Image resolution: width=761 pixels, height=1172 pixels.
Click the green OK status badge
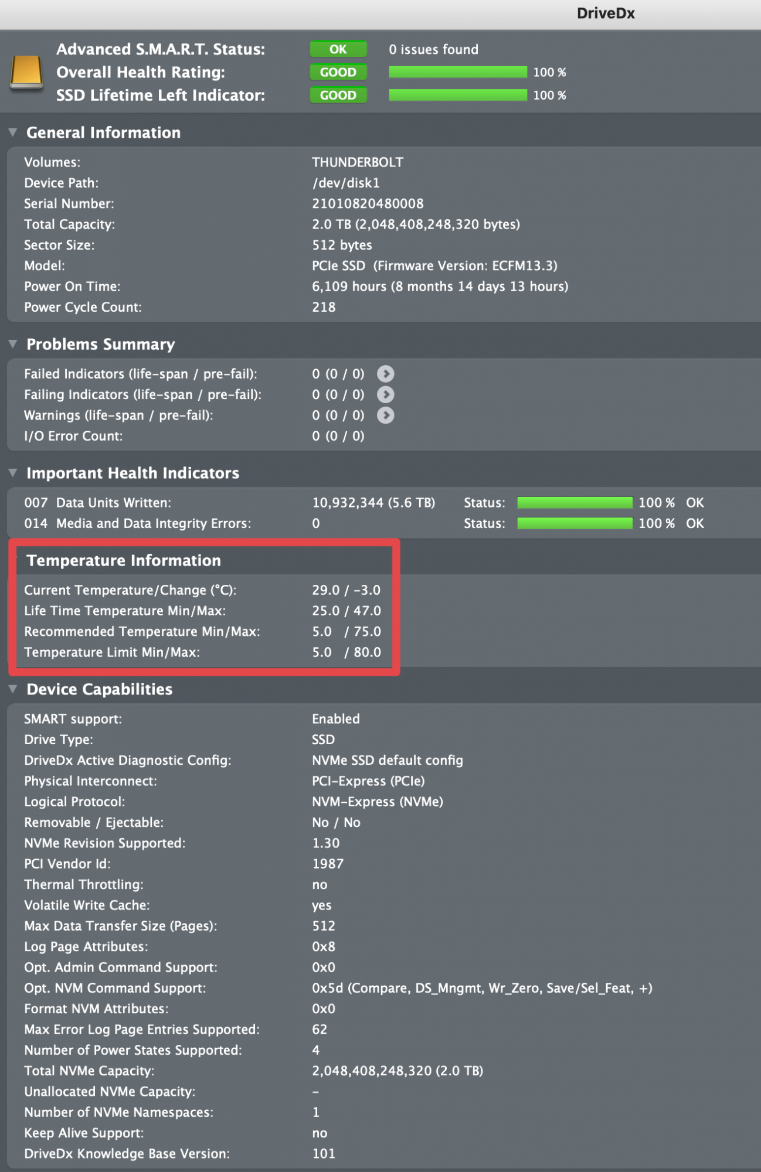pyautogui.click(x=338, y=49)
